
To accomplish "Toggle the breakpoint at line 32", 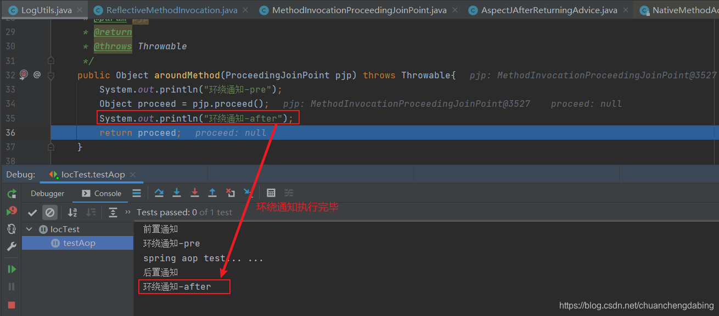I will pos(24,74).
